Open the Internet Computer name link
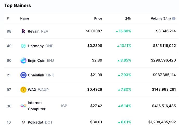This screenshot has width=179, height=128. coord(37,106)
